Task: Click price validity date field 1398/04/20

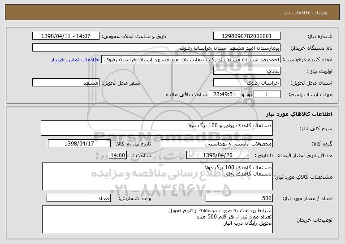Action: (x=218, y=155)
